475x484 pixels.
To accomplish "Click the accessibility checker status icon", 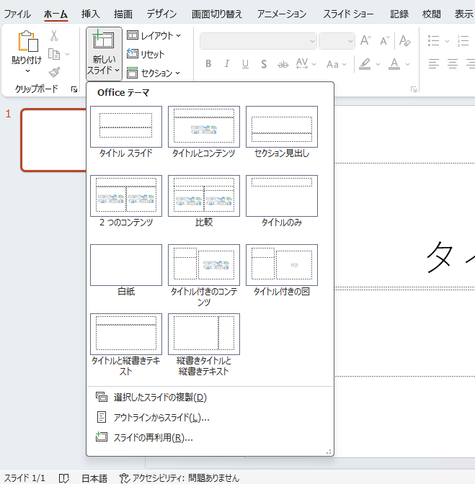I will click(125, 478).
